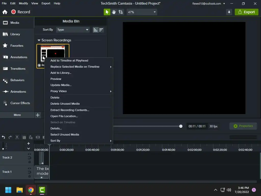Open the Windows Start menu
This screenshot has width=261, height=196.
pyautogui.click(x=8, y=190)
